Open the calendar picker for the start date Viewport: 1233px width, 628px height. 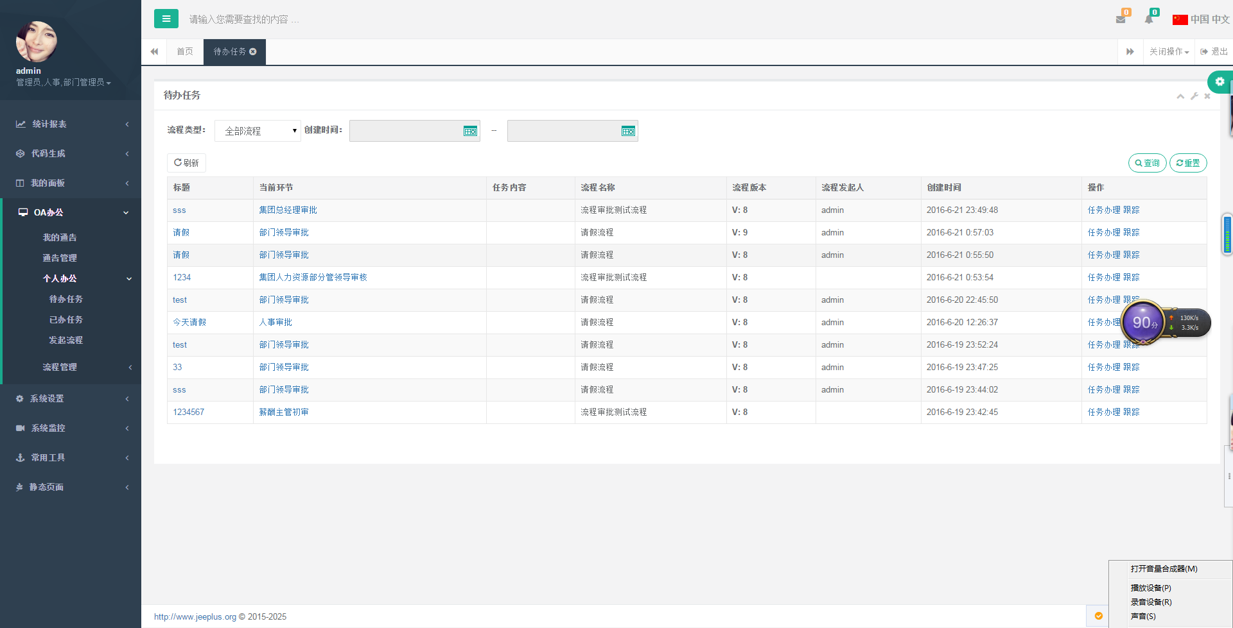470,131
